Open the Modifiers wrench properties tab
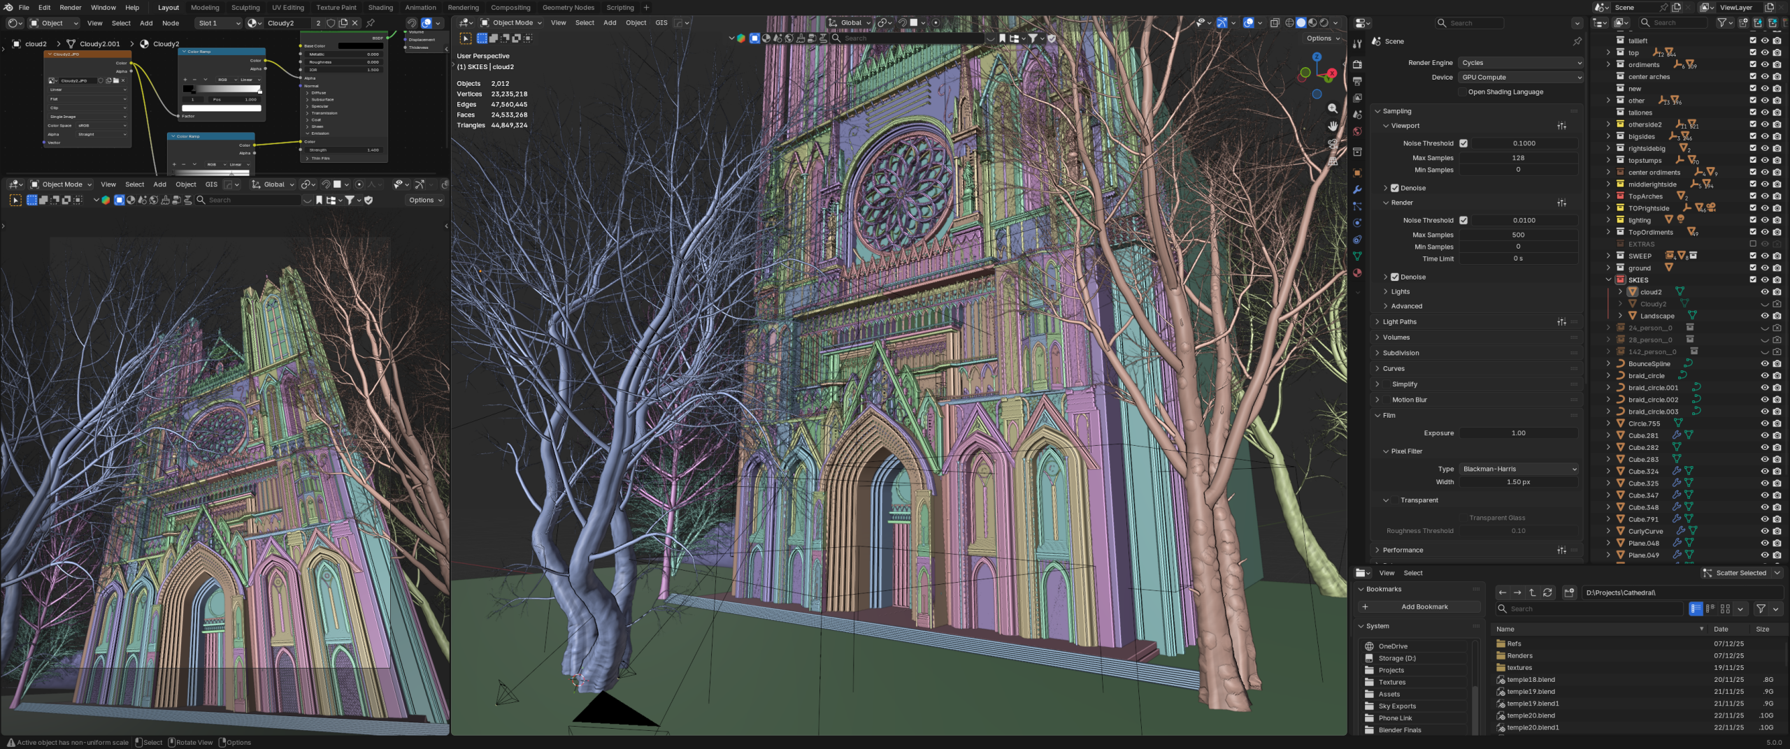The height and width of the screenshot is (749, 1790). 1357,189
